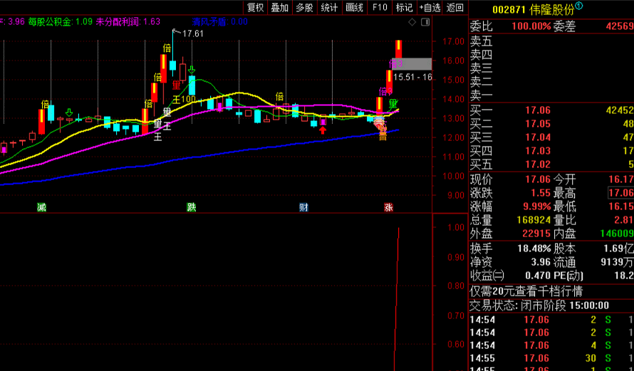The height and width of the screenshot is (371, 634).
Task: Click 最低 value 16.15
Action: click(x=621, y=207)
